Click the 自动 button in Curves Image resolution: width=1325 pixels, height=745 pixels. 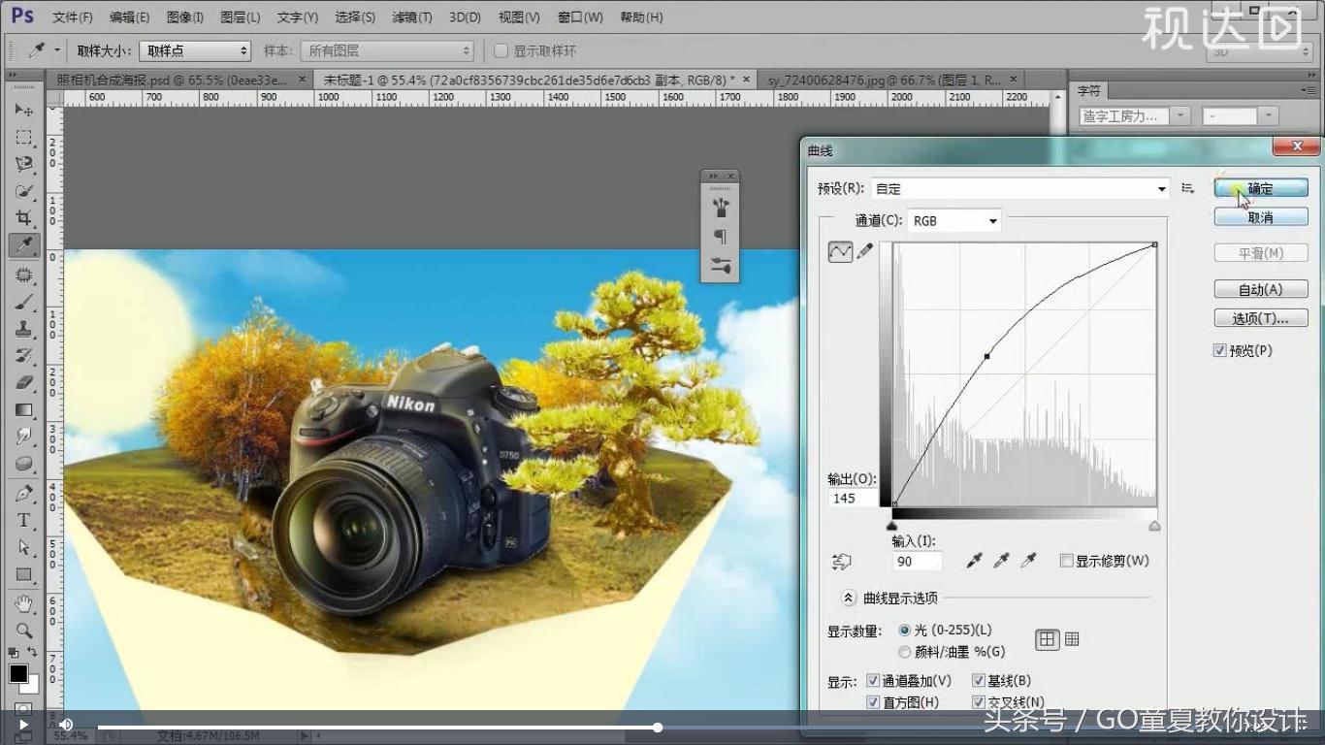[1259, 288]
